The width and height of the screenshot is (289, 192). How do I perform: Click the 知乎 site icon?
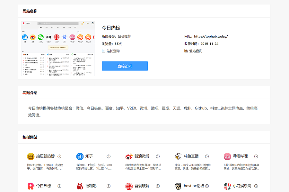coord(80,156)
